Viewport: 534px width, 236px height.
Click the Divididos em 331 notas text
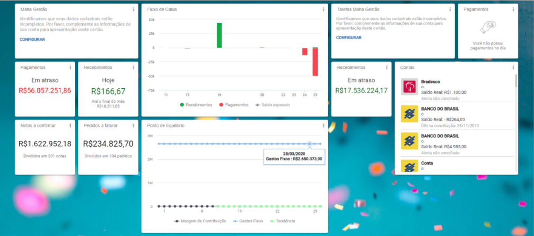pyautogui.click(x=45, y=156)
